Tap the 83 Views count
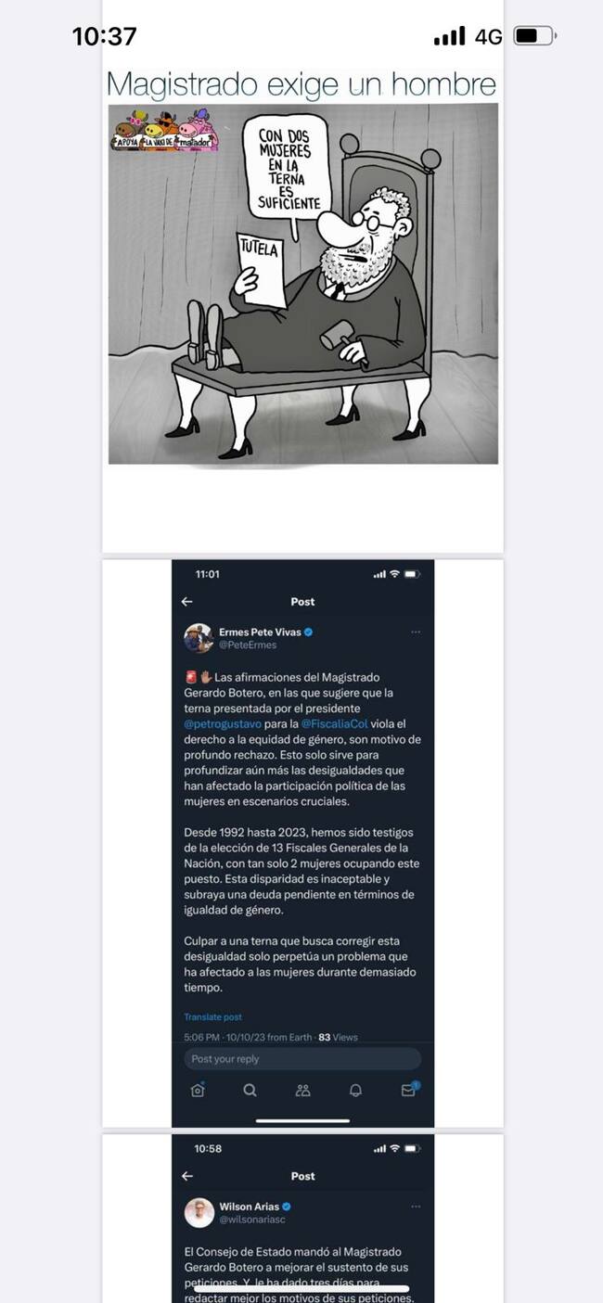The image size is (603, 1303). [338, 1037]
